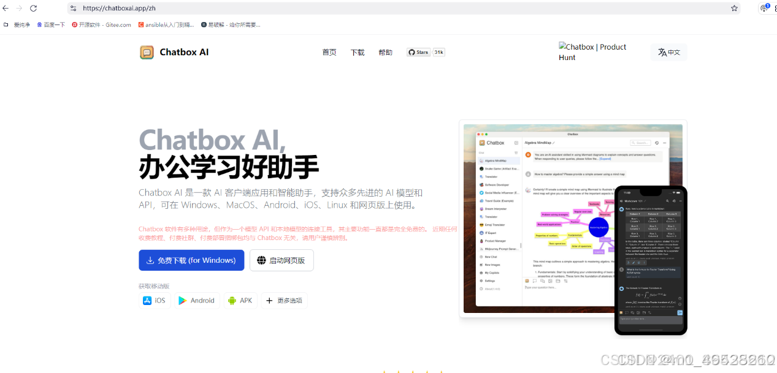Click the 免费下载 (for Windows) button
Viewport: 777px width, 373px height.
click(x=191, y=260)
